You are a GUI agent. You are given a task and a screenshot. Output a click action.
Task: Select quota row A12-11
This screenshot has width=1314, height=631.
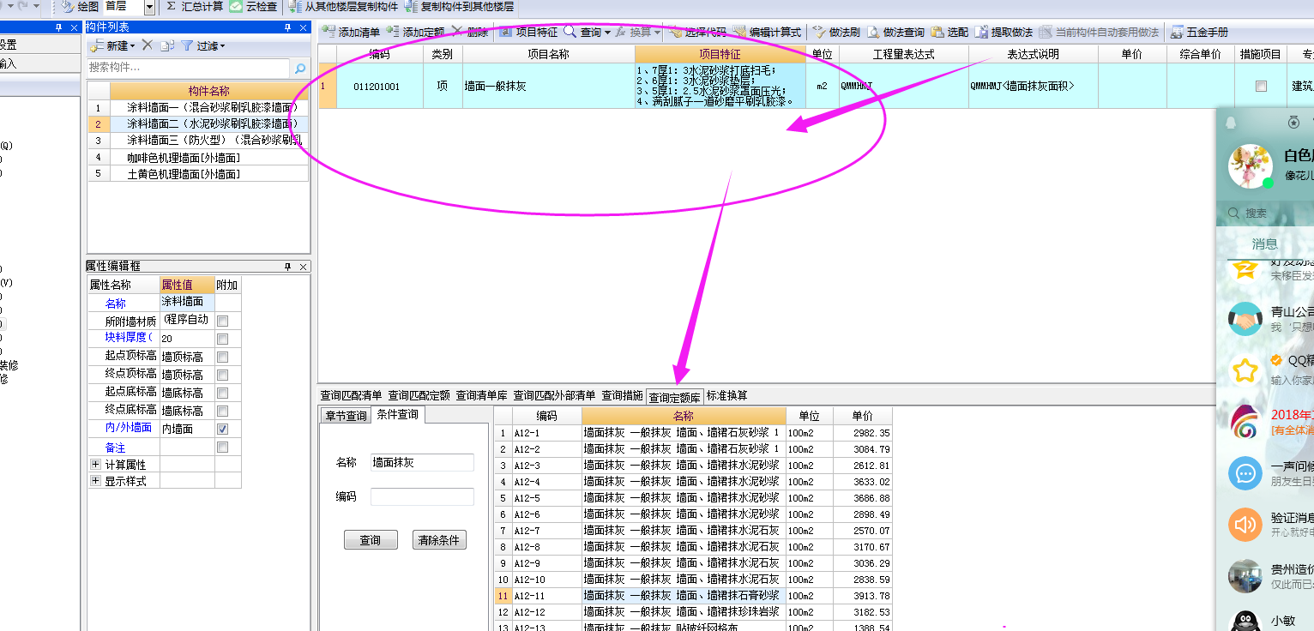[693, 596]
